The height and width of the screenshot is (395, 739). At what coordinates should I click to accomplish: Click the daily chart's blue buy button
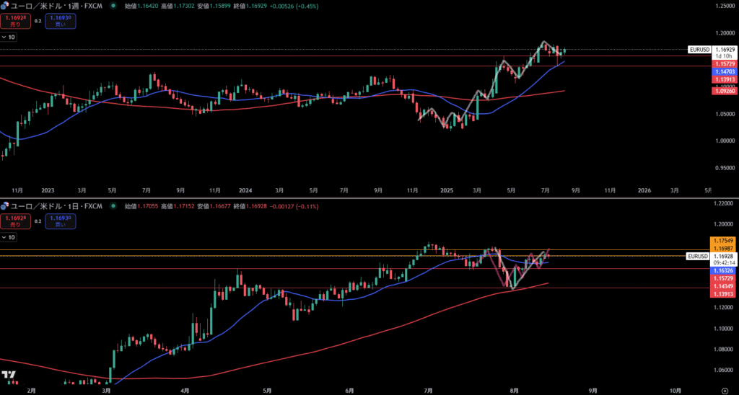(x=61, y=221)
